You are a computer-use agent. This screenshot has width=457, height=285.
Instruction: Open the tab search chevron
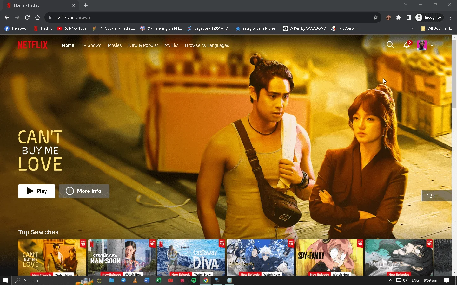tap(406, 5)
